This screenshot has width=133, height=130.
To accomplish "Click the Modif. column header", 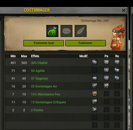I will (84, 56).
